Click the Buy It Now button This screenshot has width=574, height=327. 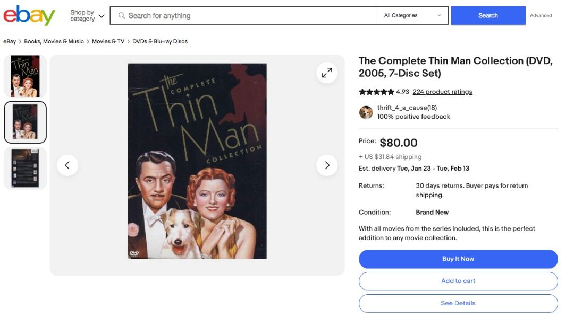[458, 259]
